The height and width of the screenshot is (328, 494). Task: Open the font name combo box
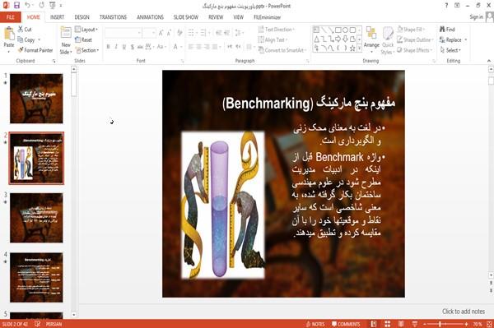click(123, 32)
